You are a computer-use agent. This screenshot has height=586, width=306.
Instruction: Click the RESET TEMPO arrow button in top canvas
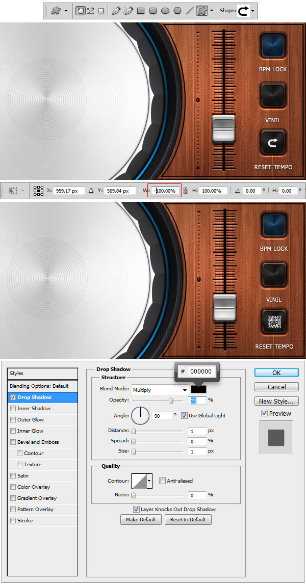[x=273, y=142]
